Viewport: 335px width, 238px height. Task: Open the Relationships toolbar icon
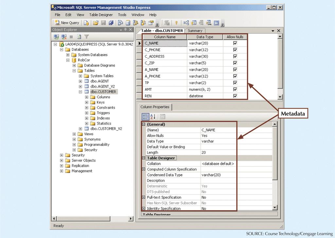(x=186, y=23)
